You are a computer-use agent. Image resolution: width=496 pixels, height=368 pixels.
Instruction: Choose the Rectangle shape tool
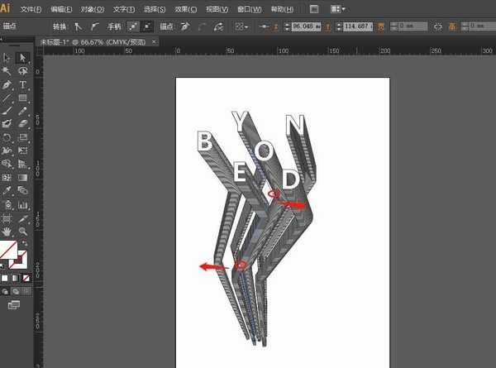(22, 98)
